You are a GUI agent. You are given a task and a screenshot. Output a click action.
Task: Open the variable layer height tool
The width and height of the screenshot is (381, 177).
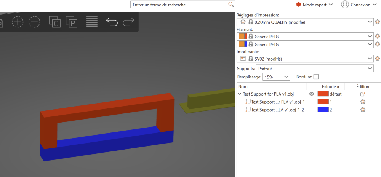click(92, 22)
